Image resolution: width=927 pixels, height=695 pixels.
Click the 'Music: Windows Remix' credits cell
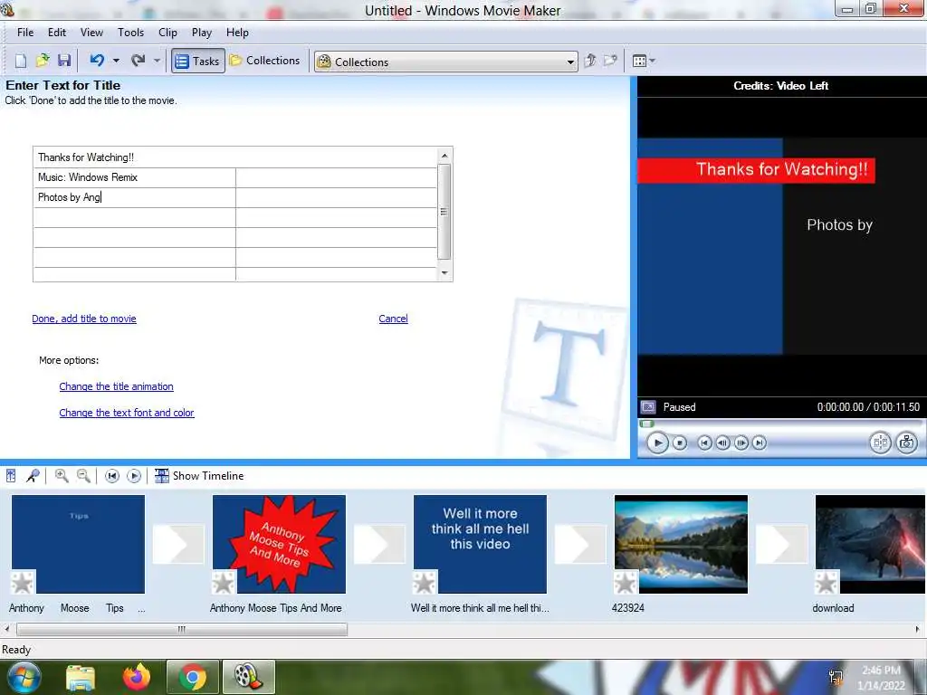[135, 177]
